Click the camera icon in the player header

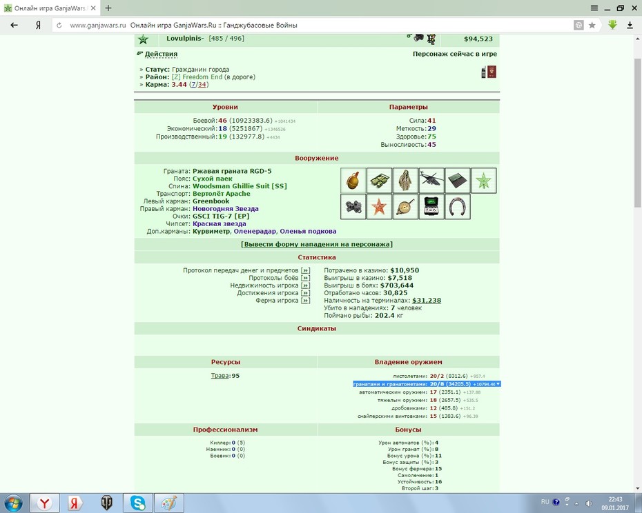click(418, 38)
